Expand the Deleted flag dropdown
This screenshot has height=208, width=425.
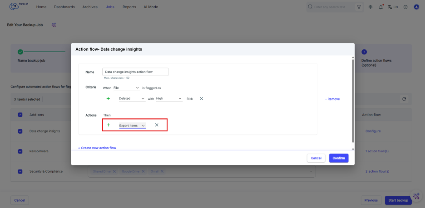[x=132, y=98]
